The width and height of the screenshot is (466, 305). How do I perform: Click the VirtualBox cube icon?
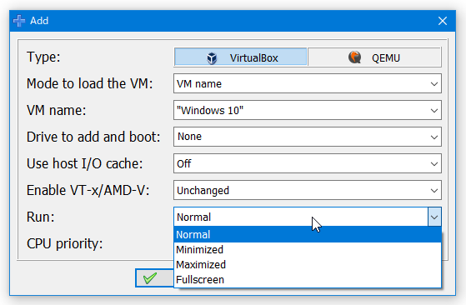212,57
